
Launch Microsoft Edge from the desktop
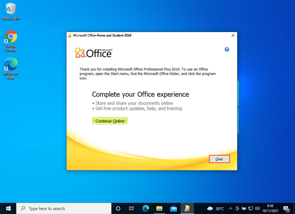(11, 65)
